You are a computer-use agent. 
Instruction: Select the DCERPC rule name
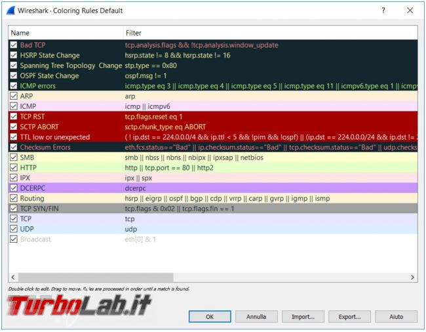32,188
